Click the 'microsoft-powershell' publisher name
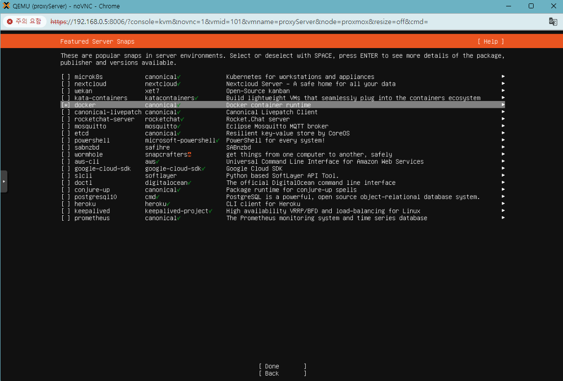The height and width of the screenshot is (381, 563). point(180,141)
